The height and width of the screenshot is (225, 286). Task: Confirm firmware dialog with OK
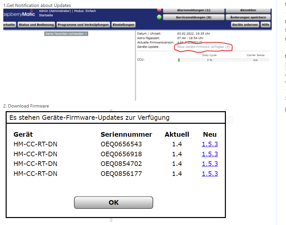(x=114, y=202)
